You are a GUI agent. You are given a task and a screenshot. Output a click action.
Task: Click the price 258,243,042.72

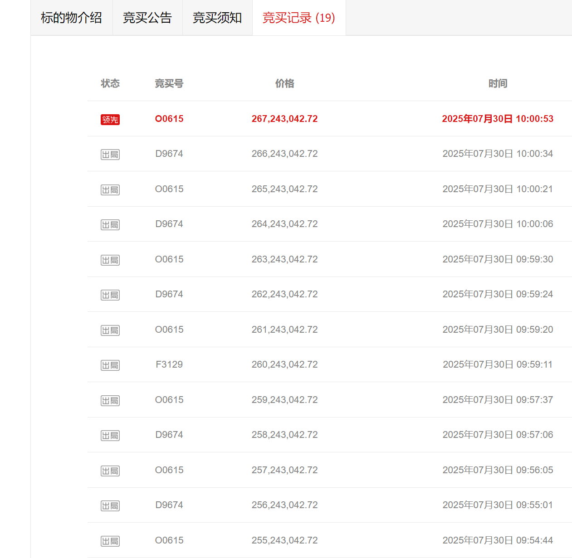click(285, 435)
